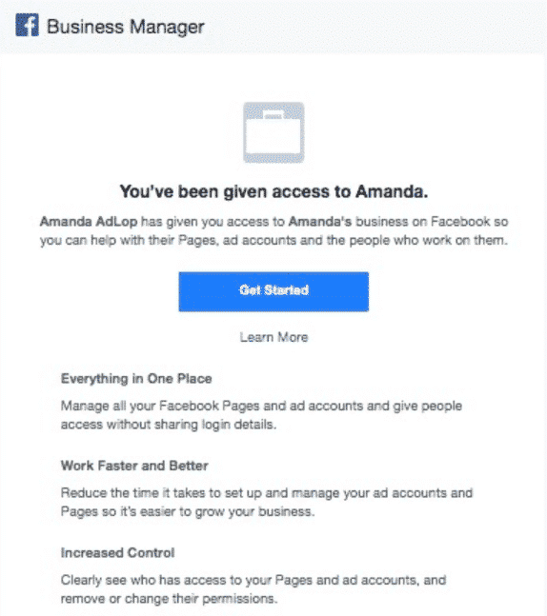The image size is (547, 616).
Task: Click the paragraph starting "Manage all your Facebook Pages"
Action: click(261, 415)
